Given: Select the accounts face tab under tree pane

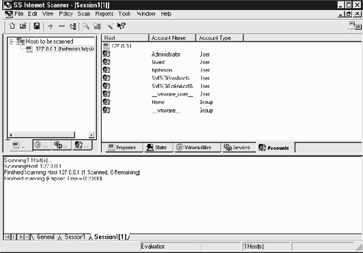Looking at the screenshot, I should pyautogui.click(x=82, y=145).
